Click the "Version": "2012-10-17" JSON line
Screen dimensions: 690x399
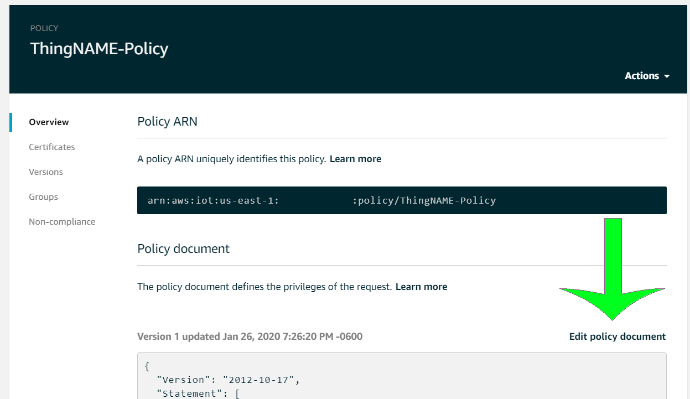point(230,380)
